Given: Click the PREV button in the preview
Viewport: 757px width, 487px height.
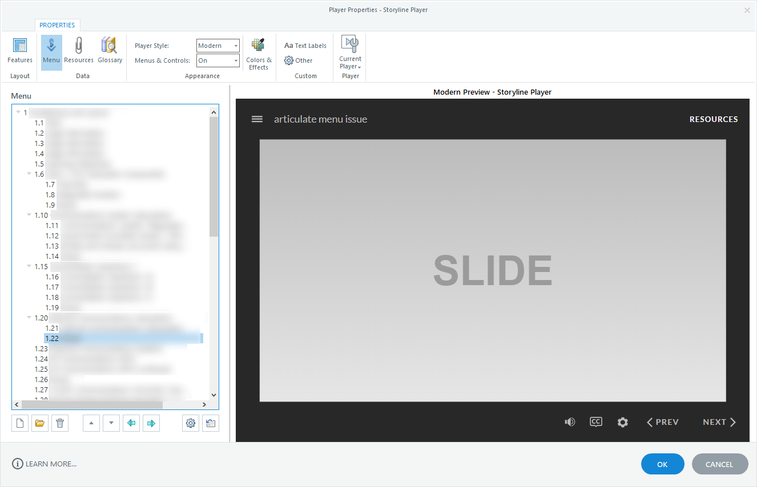Looking at the screenshot, I should click(663, 422).
